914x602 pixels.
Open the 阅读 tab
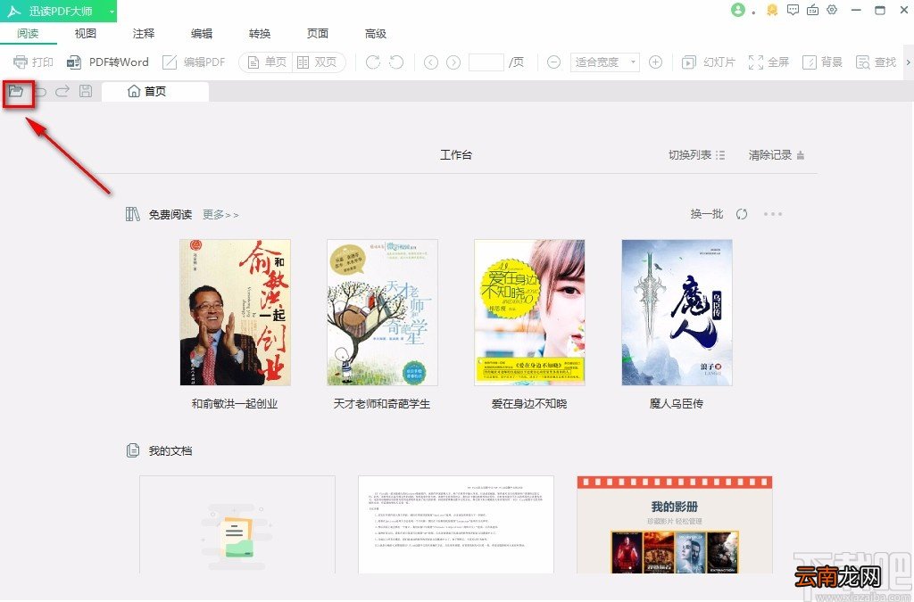click(x=28, y=34)
